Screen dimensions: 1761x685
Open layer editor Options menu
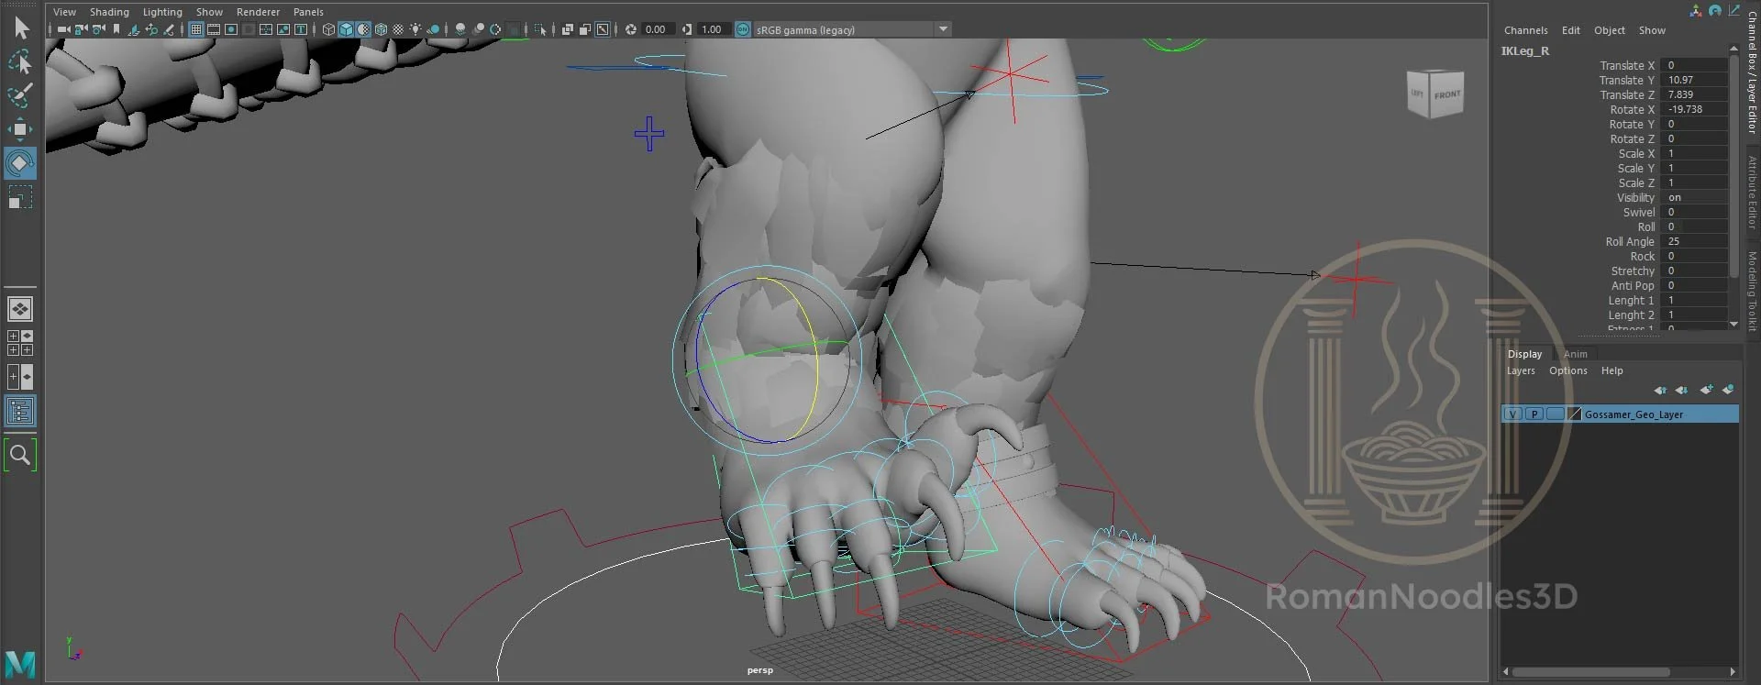pyautogui.click(x=1567, y=370)
